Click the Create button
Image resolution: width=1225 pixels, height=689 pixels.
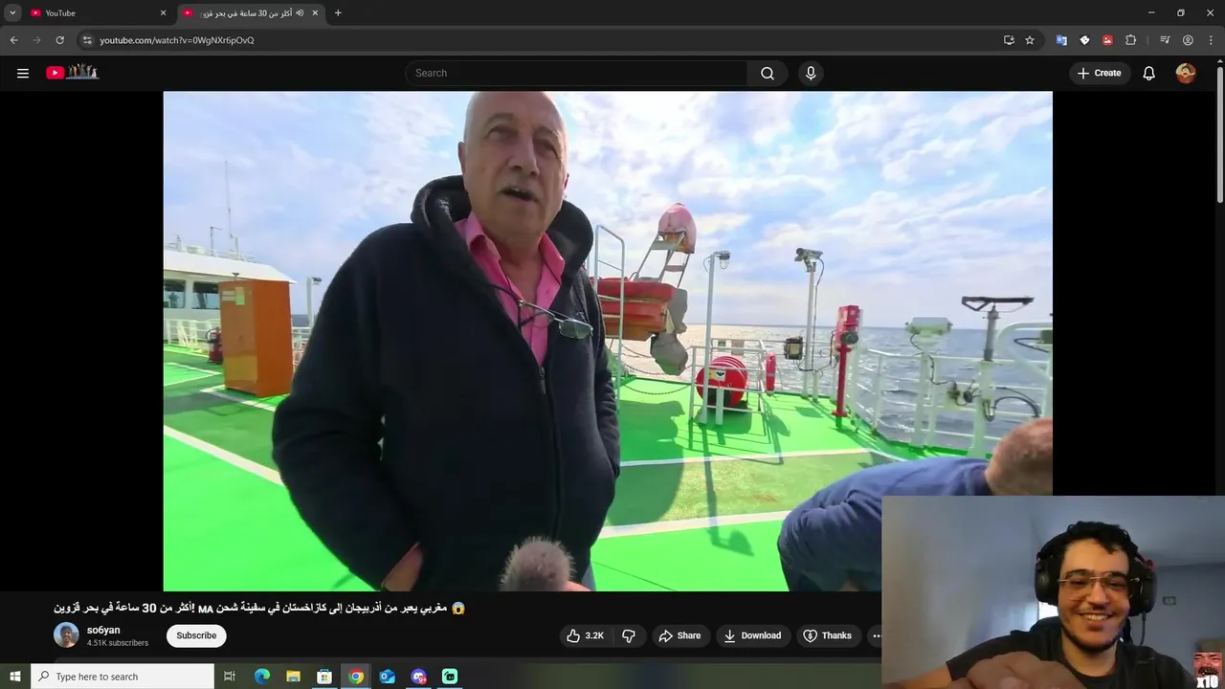1099,73
